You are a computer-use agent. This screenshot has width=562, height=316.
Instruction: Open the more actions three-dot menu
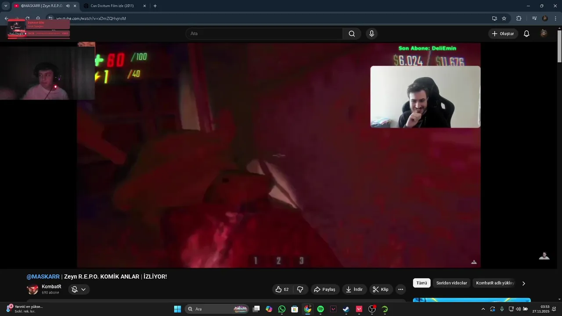400,289
